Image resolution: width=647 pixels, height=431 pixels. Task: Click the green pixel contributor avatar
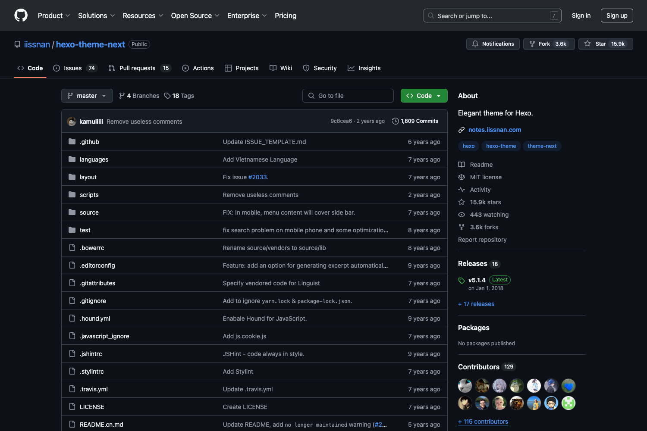click(x=568, y=403)
